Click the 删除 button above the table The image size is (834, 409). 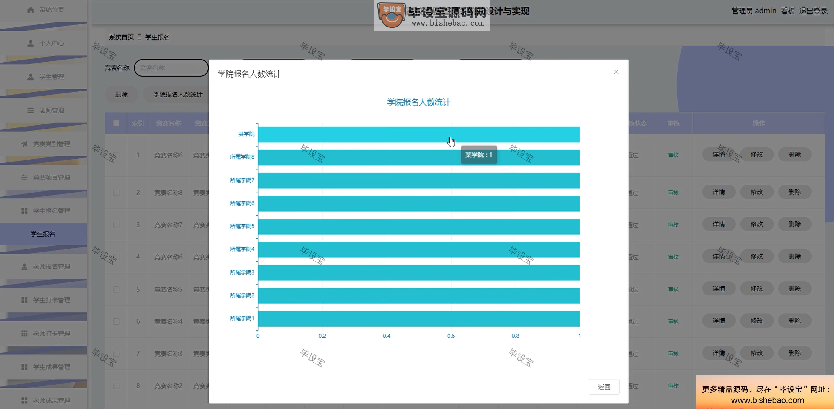pyautogui.click(x=121, y=94)
